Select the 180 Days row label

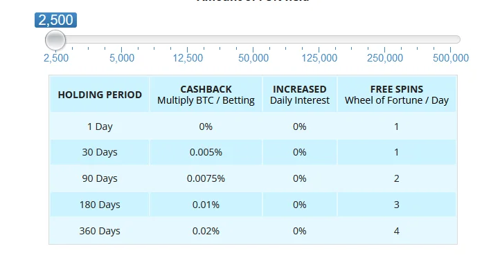100,205
